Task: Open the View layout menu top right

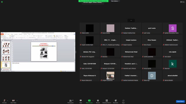Action: (x=183, y=2)
